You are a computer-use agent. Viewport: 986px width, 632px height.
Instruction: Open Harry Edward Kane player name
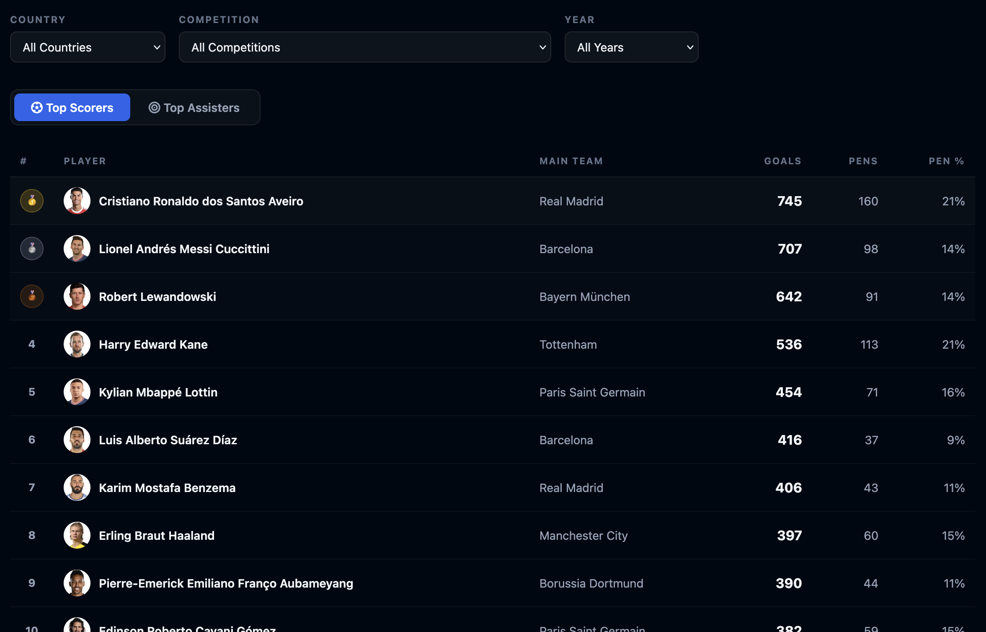[x=153, y=344]
